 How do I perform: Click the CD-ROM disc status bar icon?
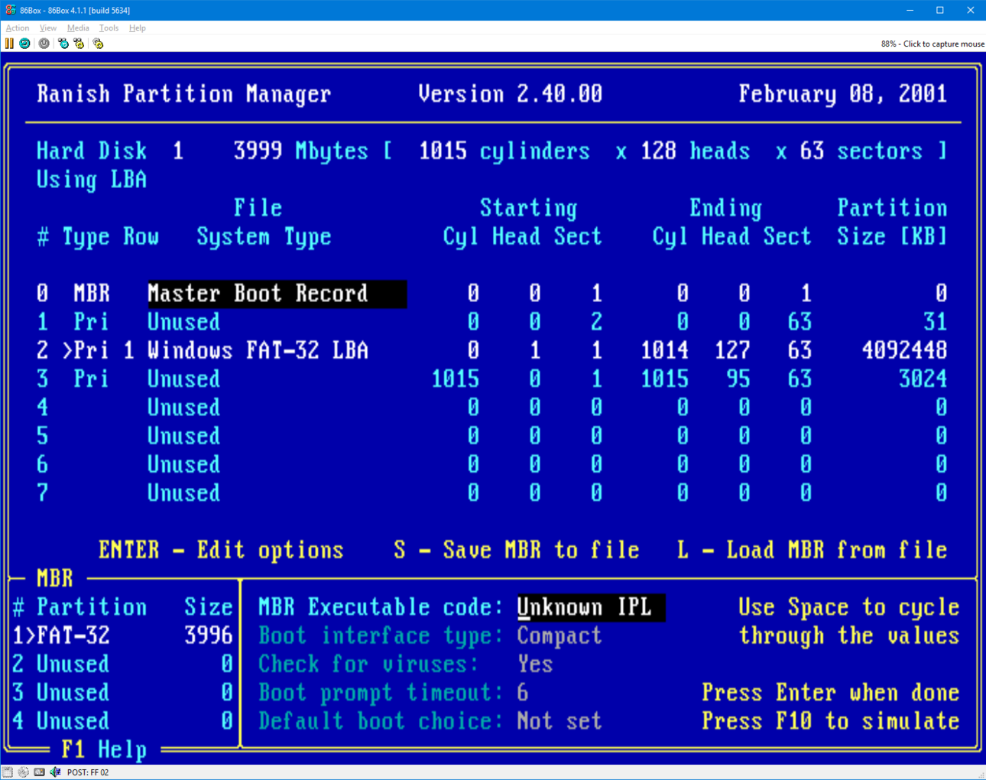click(x=24, y=772)
